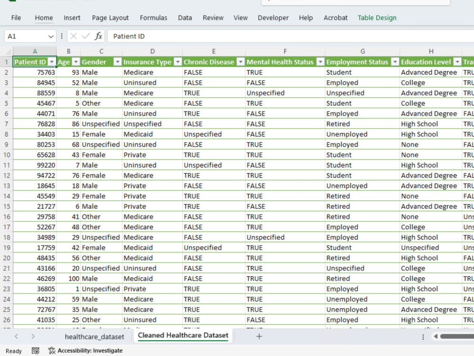Click cell with Patient ID 75763
Image resolution: width=474 pixels, height=356 pixels.
click(35, 72)
